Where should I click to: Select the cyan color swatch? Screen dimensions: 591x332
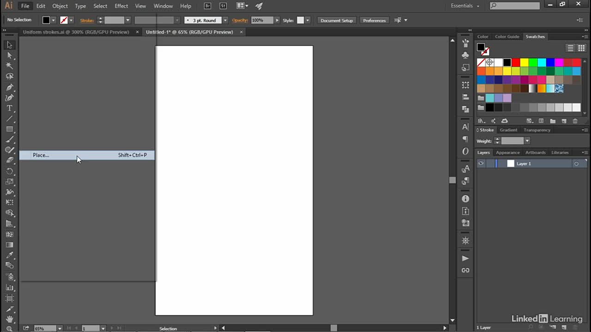coord(542,62)
